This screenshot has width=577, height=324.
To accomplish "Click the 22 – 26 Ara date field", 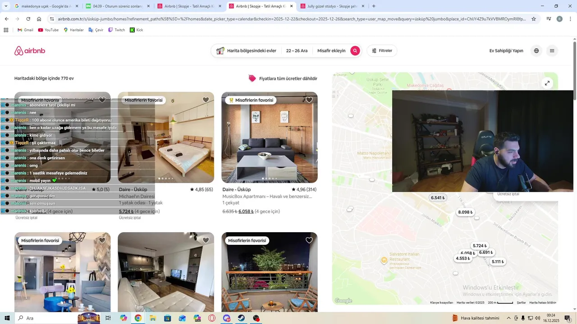I will tap(297, 51).
